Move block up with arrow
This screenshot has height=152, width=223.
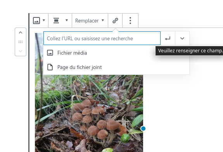[x=21, y=33]
